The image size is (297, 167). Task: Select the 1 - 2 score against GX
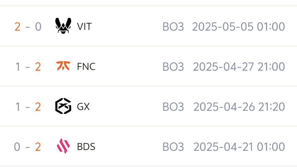28,107
